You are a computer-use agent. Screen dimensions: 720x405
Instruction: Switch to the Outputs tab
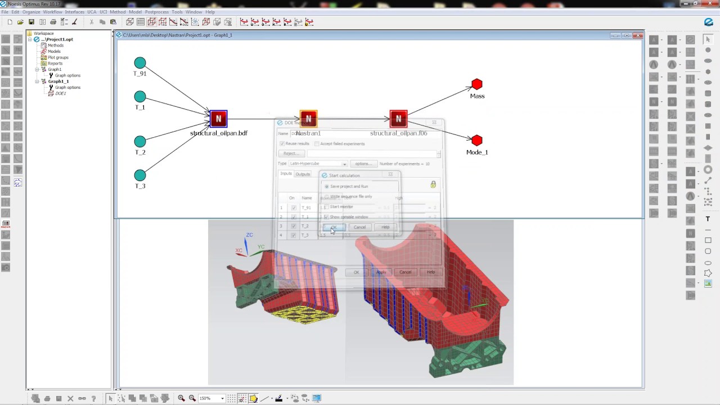pyautogui.click(x=303, y=174)
